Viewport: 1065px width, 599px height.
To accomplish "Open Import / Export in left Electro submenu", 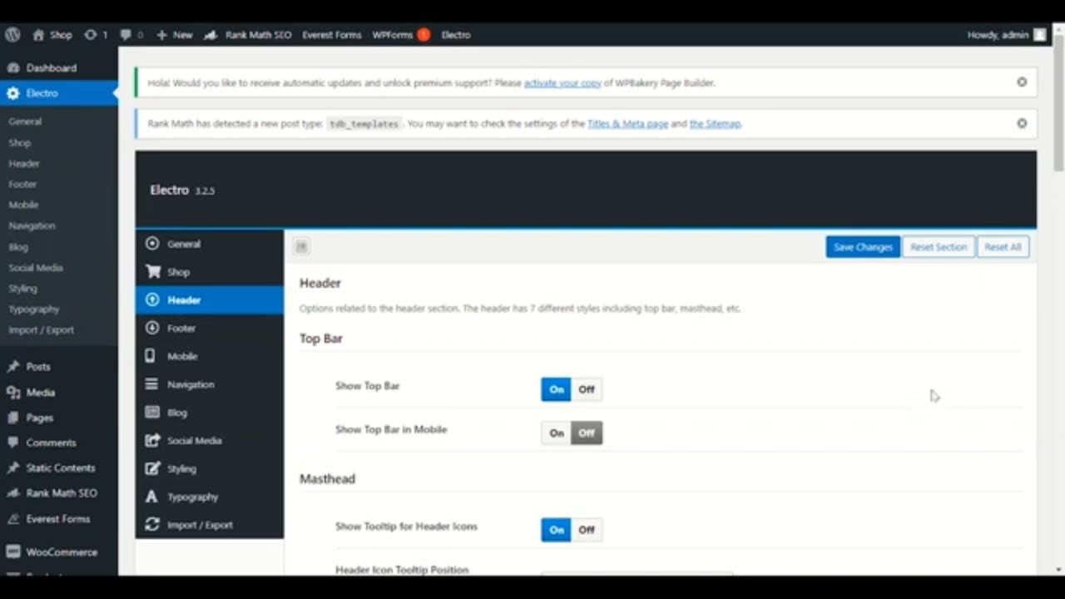I will coord(42,330).
